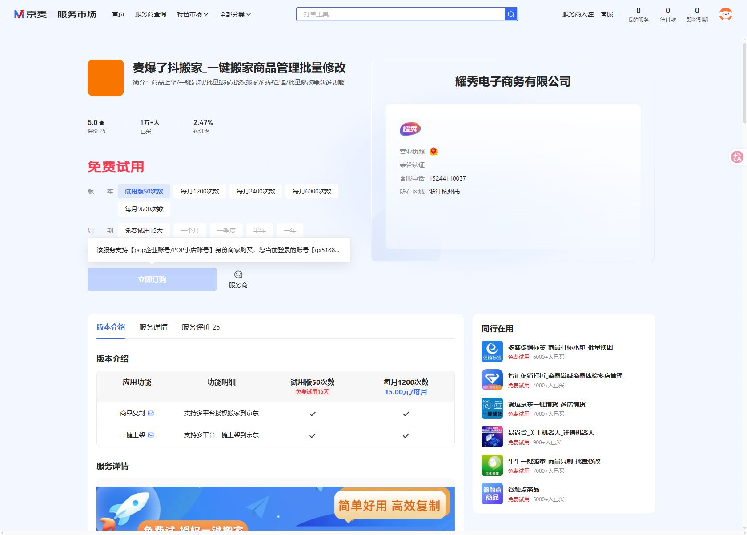This screenshot has width=747, height=535.
Task: Click the page vertical scrollbar
Action: (x=745, y=82)
